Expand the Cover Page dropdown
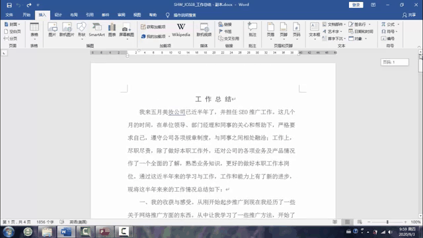Image resolution: width=423 pixels, height=238 pixels. click(x=19, y=24)
